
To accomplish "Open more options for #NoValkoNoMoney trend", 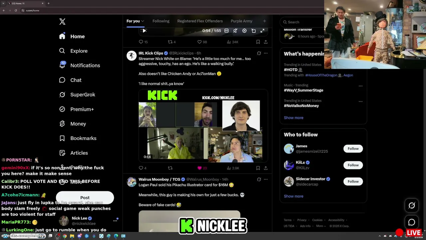I will 360,101.
